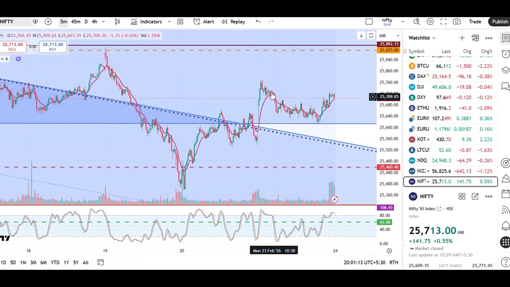Open chart settings hexagon icon
The height and width of the screenshot is (287, 510).
coord(430,22)
